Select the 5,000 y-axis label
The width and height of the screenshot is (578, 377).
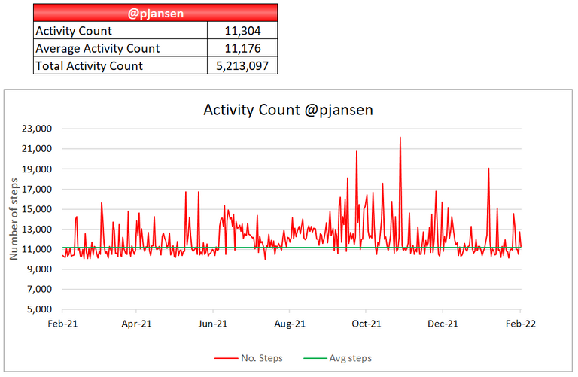click(x=39, y=309)
